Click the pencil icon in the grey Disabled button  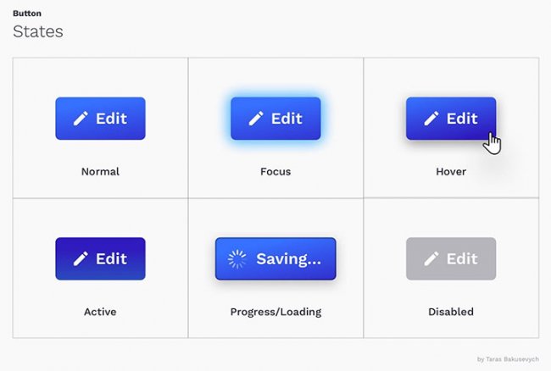click(431, 259)
